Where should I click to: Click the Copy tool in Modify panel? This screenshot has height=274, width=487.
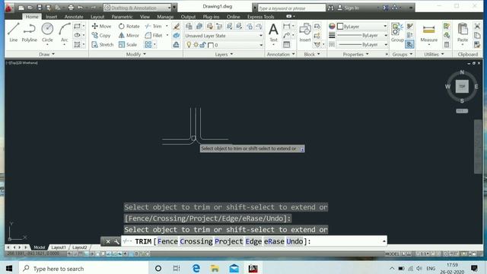tap(101, 36)
